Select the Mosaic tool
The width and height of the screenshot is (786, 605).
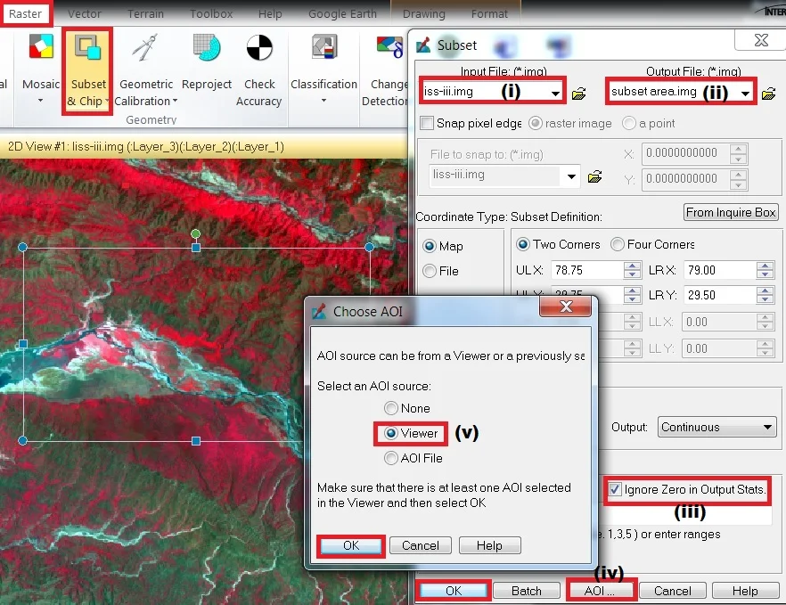point(40,69)
